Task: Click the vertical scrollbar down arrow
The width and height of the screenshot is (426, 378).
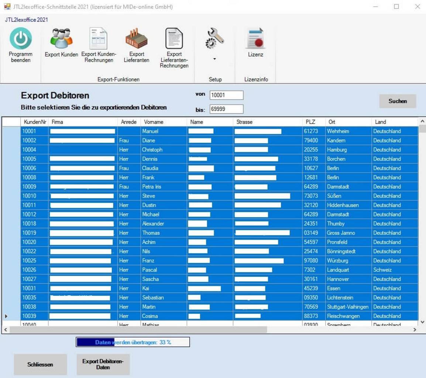Action: pyautogui.click(x=423, y=322)
